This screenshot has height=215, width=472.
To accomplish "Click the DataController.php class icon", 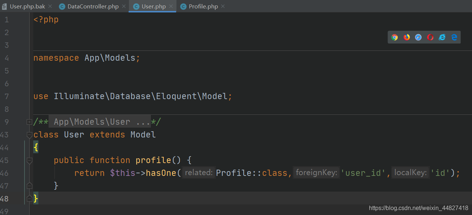I will (x=62, y=6).
